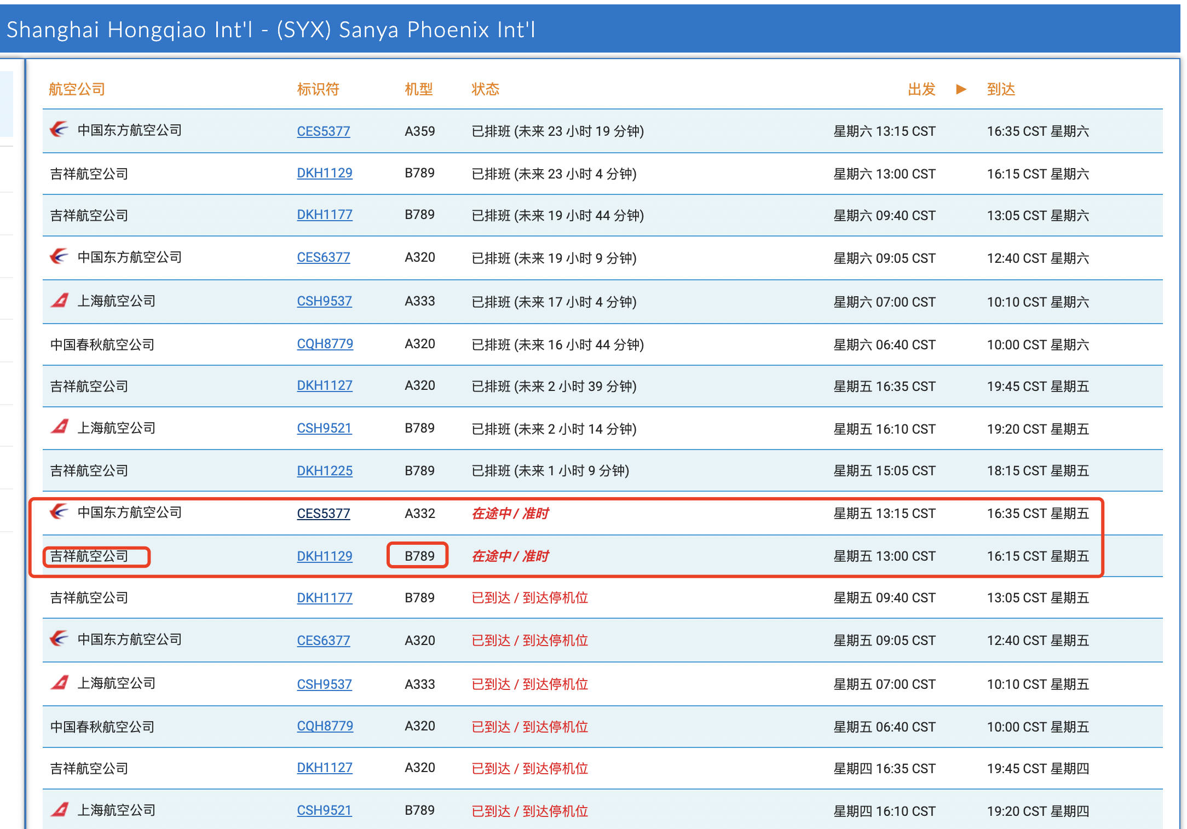Open flight DKH1129 scheduled for Saturday 13:00

[325, 173]
